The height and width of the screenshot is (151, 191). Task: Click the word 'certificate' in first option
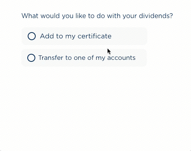[95, 36]
